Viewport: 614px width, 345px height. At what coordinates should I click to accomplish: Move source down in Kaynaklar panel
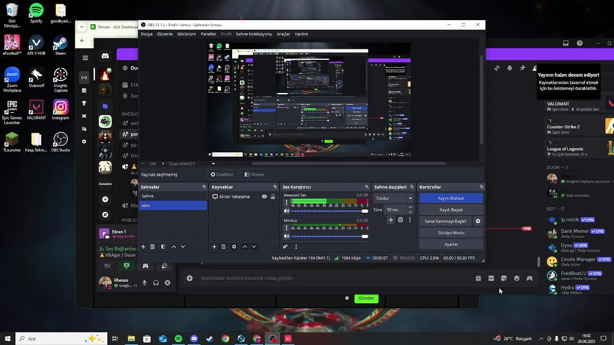click(x=254, y=247)
